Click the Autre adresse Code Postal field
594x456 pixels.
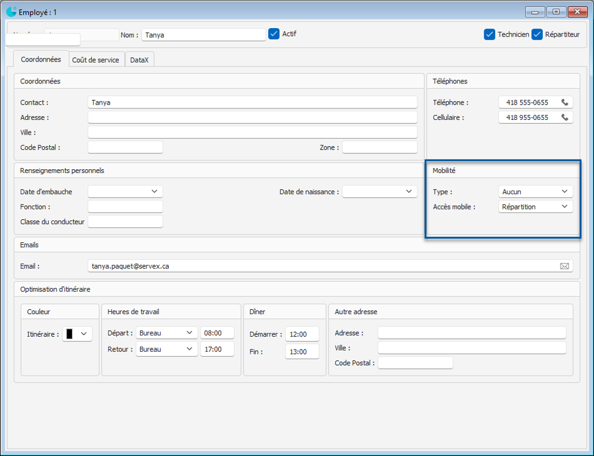(415, 362)
